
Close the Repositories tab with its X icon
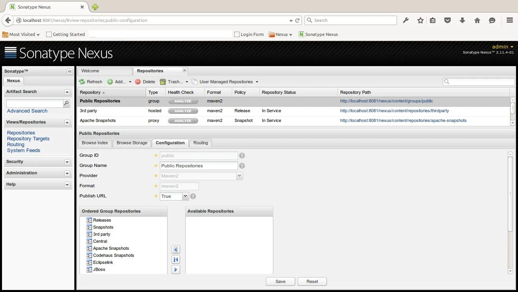pos(184,71)
